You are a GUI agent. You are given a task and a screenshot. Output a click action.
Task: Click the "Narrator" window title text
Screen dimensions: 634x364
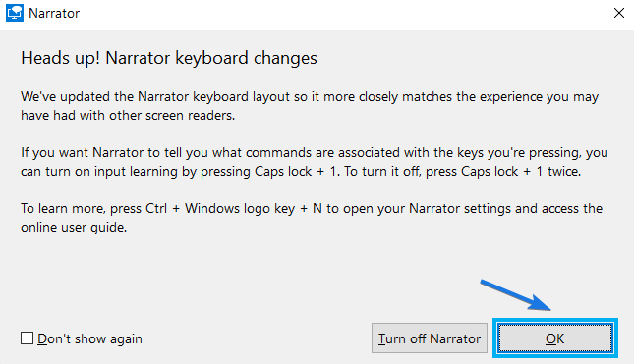pos(54,14)
